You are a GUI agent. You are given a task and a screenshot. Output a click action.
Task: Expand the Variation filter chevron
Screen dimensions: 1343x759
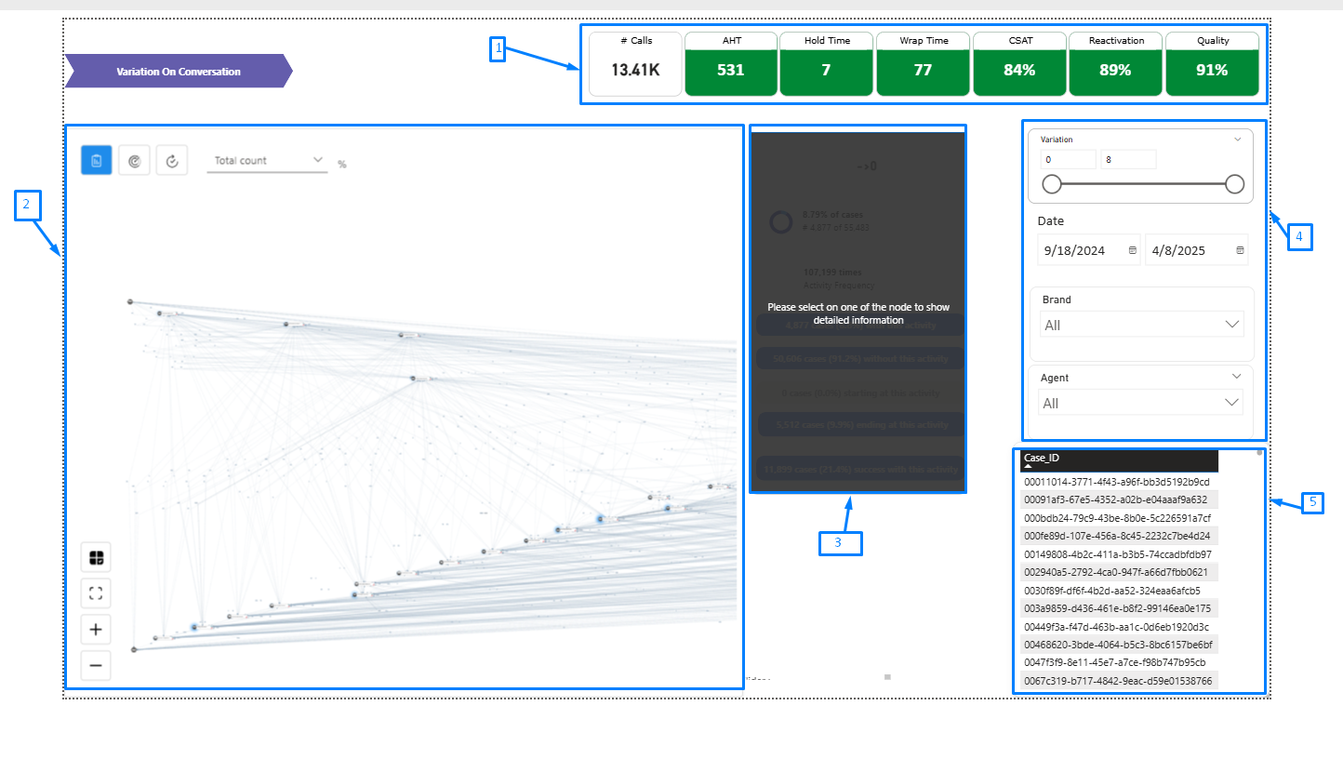(x=1237, y=139)
